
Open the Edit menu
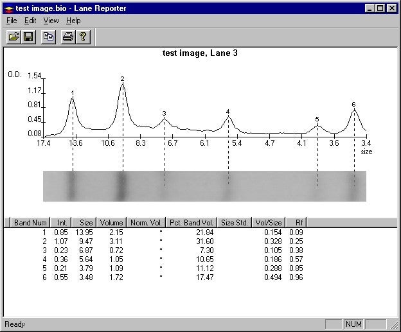click(30, 21)
